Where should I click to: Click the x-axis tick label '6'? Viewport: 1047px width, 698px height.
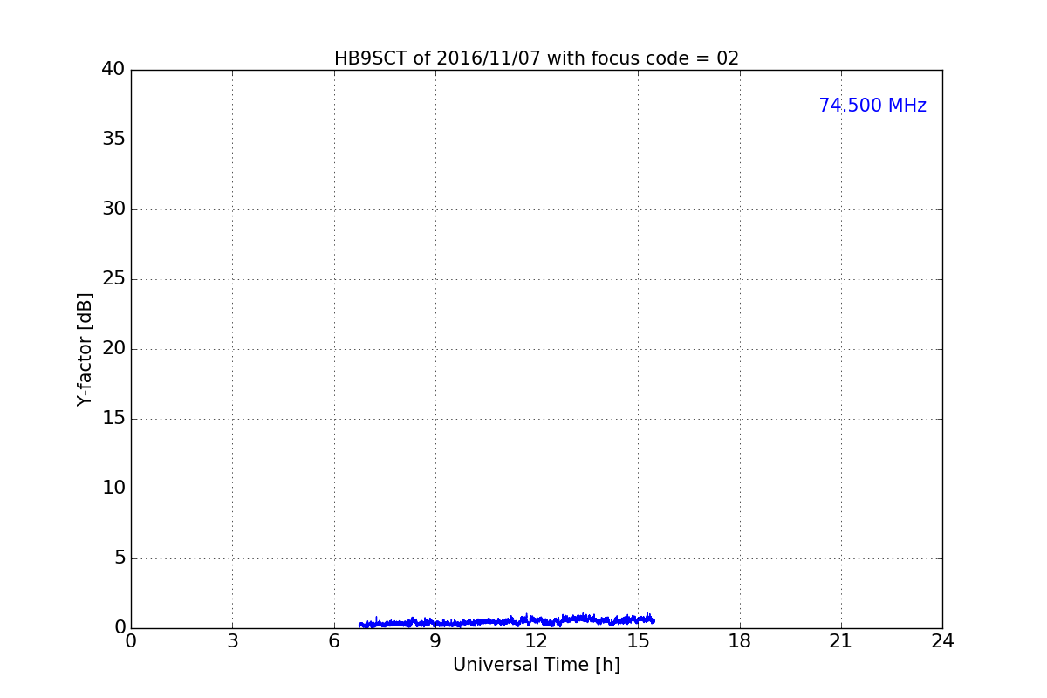click(x=334, y=641)
